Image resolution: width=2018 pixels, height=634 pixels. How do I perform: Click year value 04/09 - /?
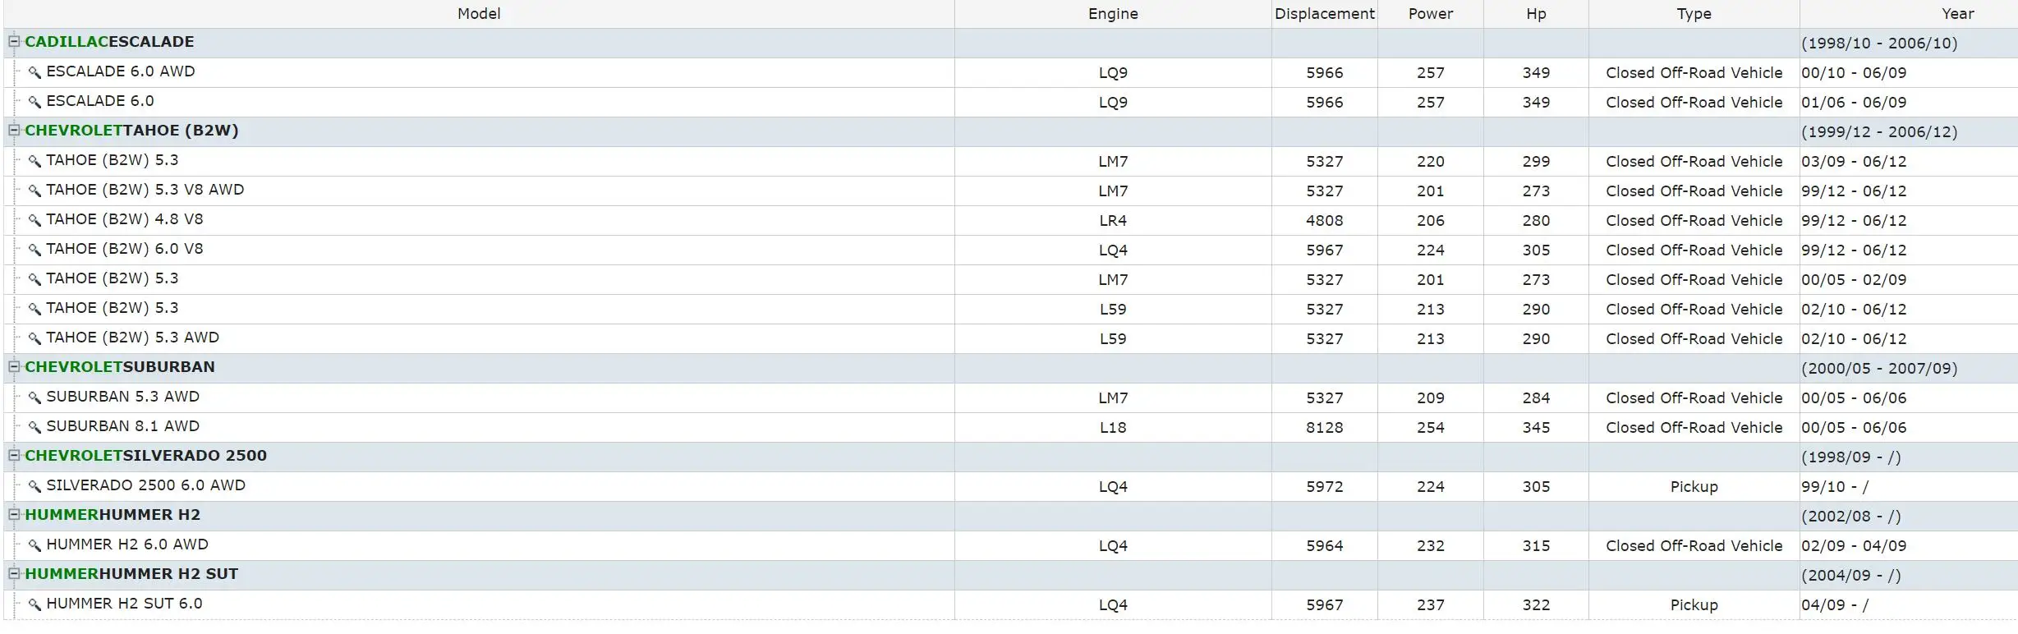(x=1835, y=605)
